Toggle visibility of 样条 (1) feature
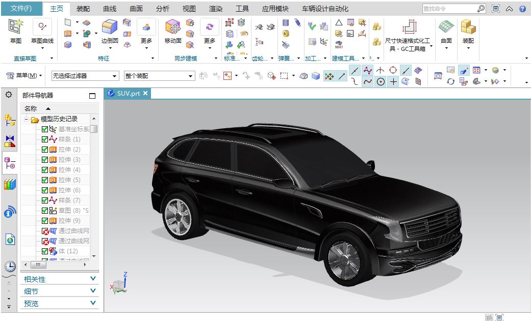The width and height of the screenshot is (531, 321). tap(45, 139)
